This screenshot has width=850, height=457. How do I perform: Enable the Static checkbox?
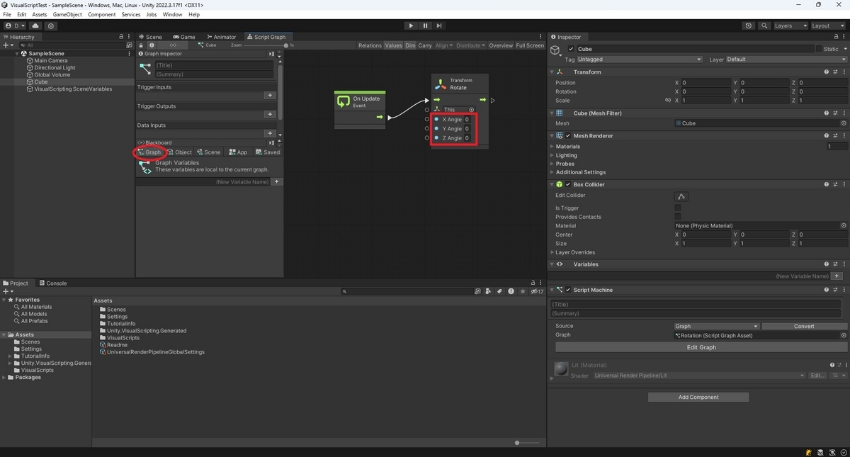click(819, 49)
